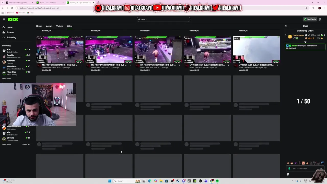Close the blacklist_OG Clips browser tab
The height and width of the screenshot is (184, 327).
(94, 3)
